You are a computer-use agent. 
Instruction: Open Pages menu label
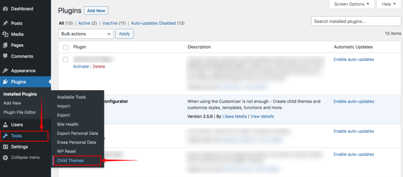[x=17, y=45]
